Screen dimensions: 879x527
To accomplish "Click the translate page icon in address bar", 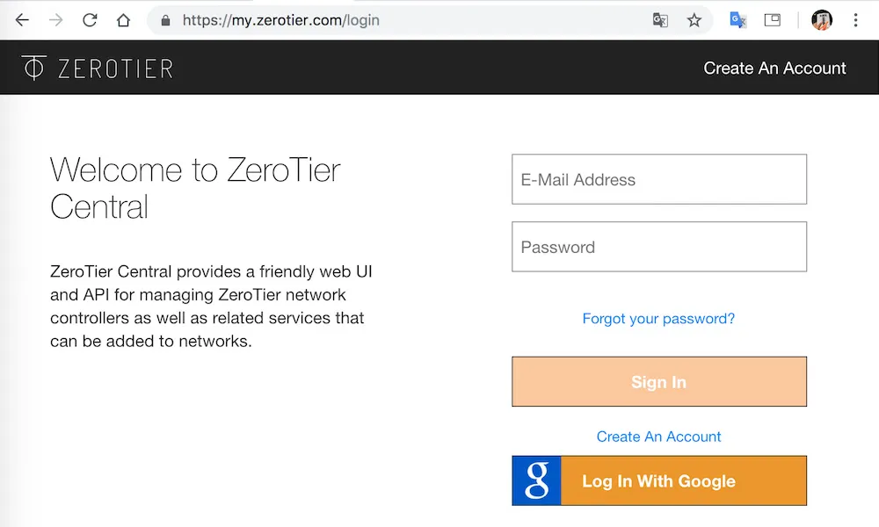I will click(x=660, y=20).
